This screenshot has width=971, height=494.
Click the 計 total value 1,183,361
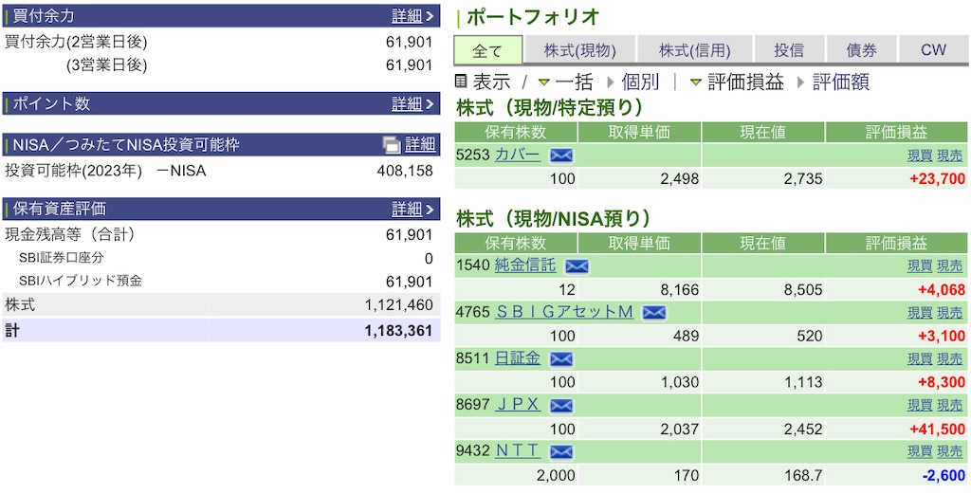[x=399, y=331]
